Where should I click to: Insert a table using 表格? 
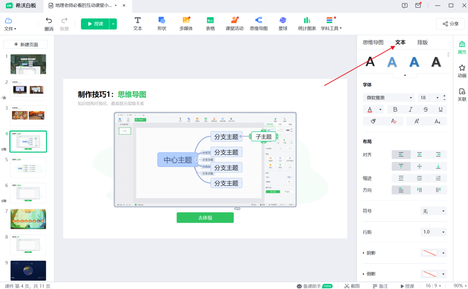click(x=210, y=24)
